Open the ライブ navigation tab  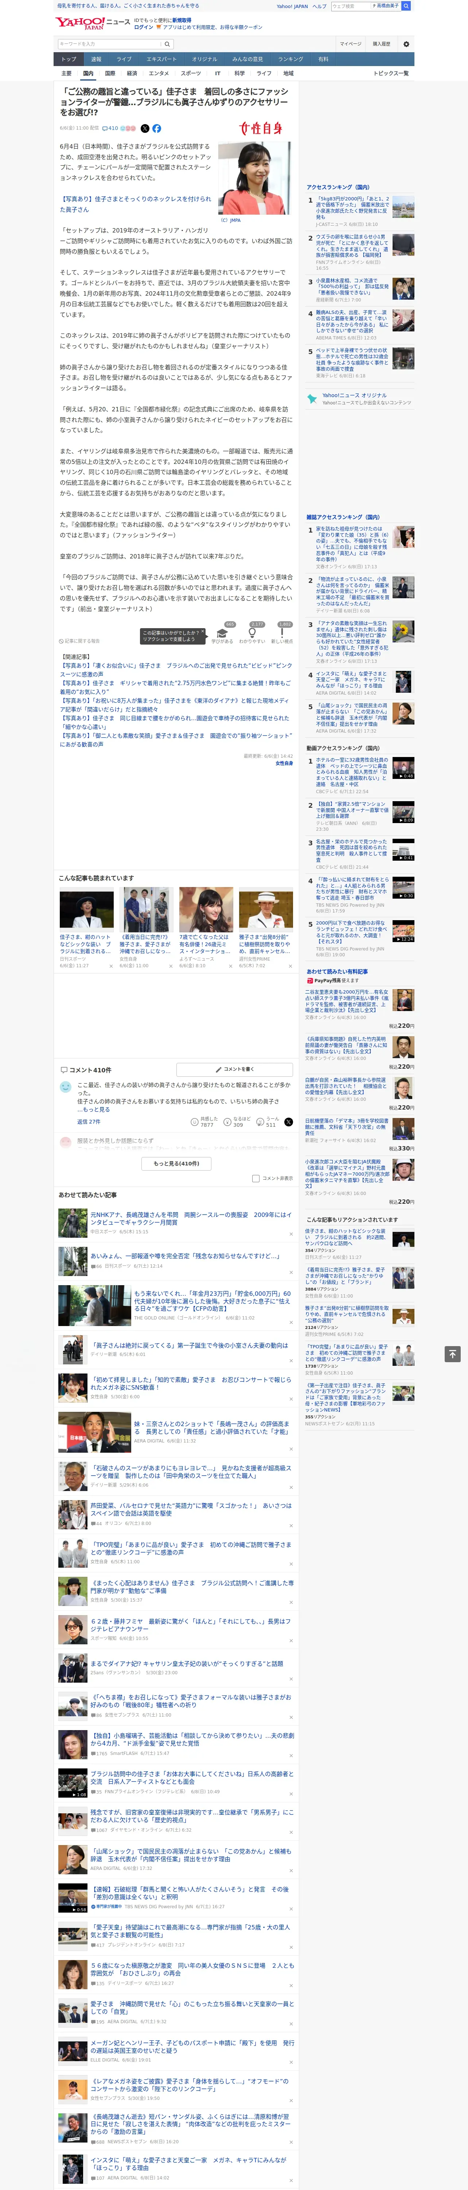pyautogui.click(x=124, y=59)
